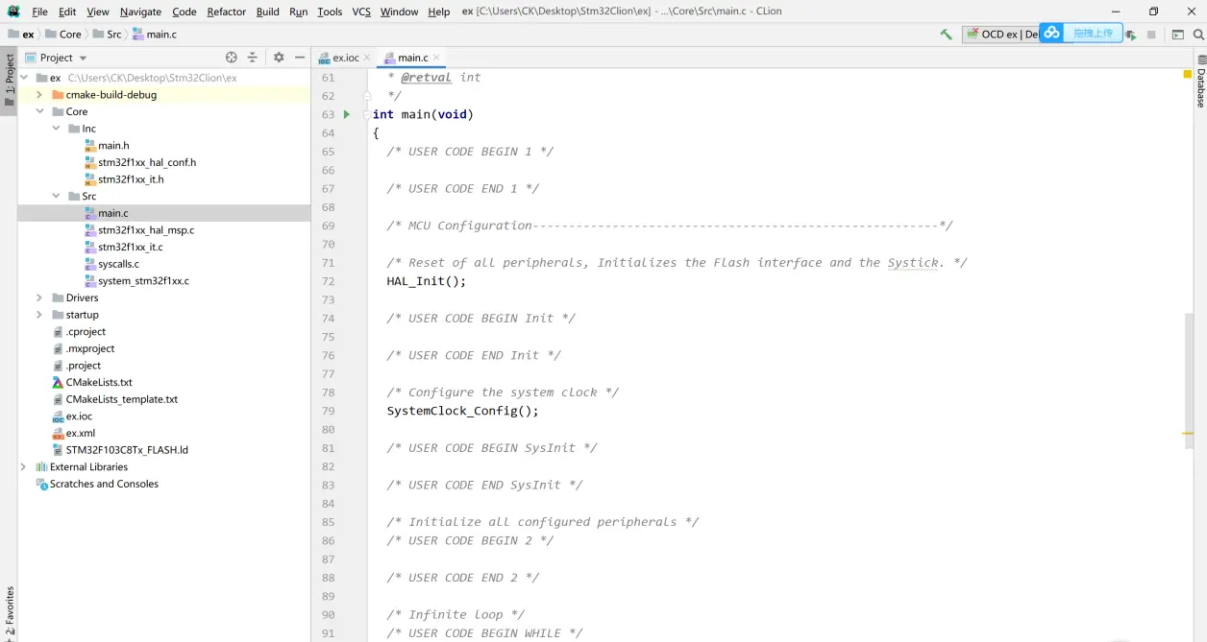Click line number 79 in gutter

tap(328, 411)
